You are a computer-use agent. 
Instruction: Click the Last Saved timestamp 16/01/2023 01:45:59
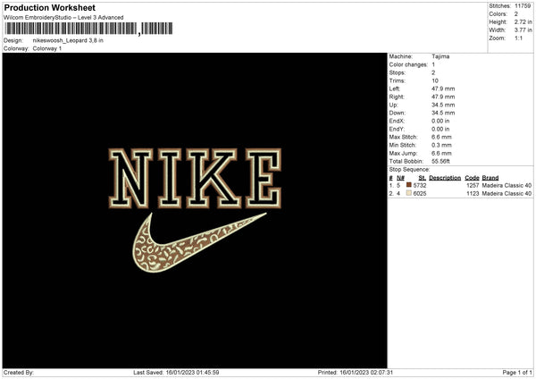[x=192, y=373]
